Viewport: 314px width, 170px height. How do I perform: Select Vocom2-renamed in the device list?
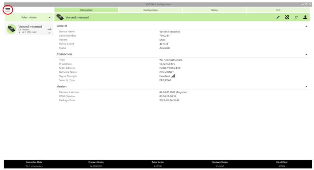(x=29, y=29)
